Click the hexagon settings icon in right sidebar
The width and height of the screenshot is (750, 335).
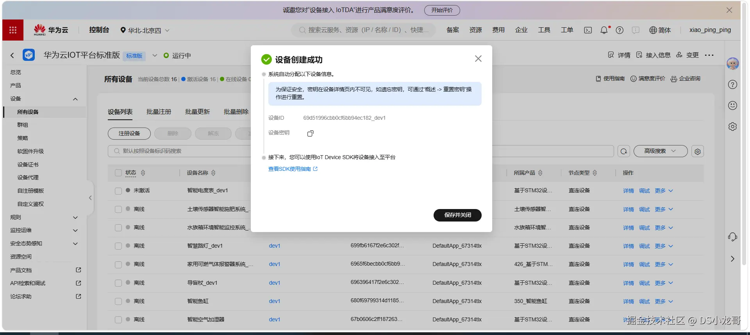tap(732, 126)
